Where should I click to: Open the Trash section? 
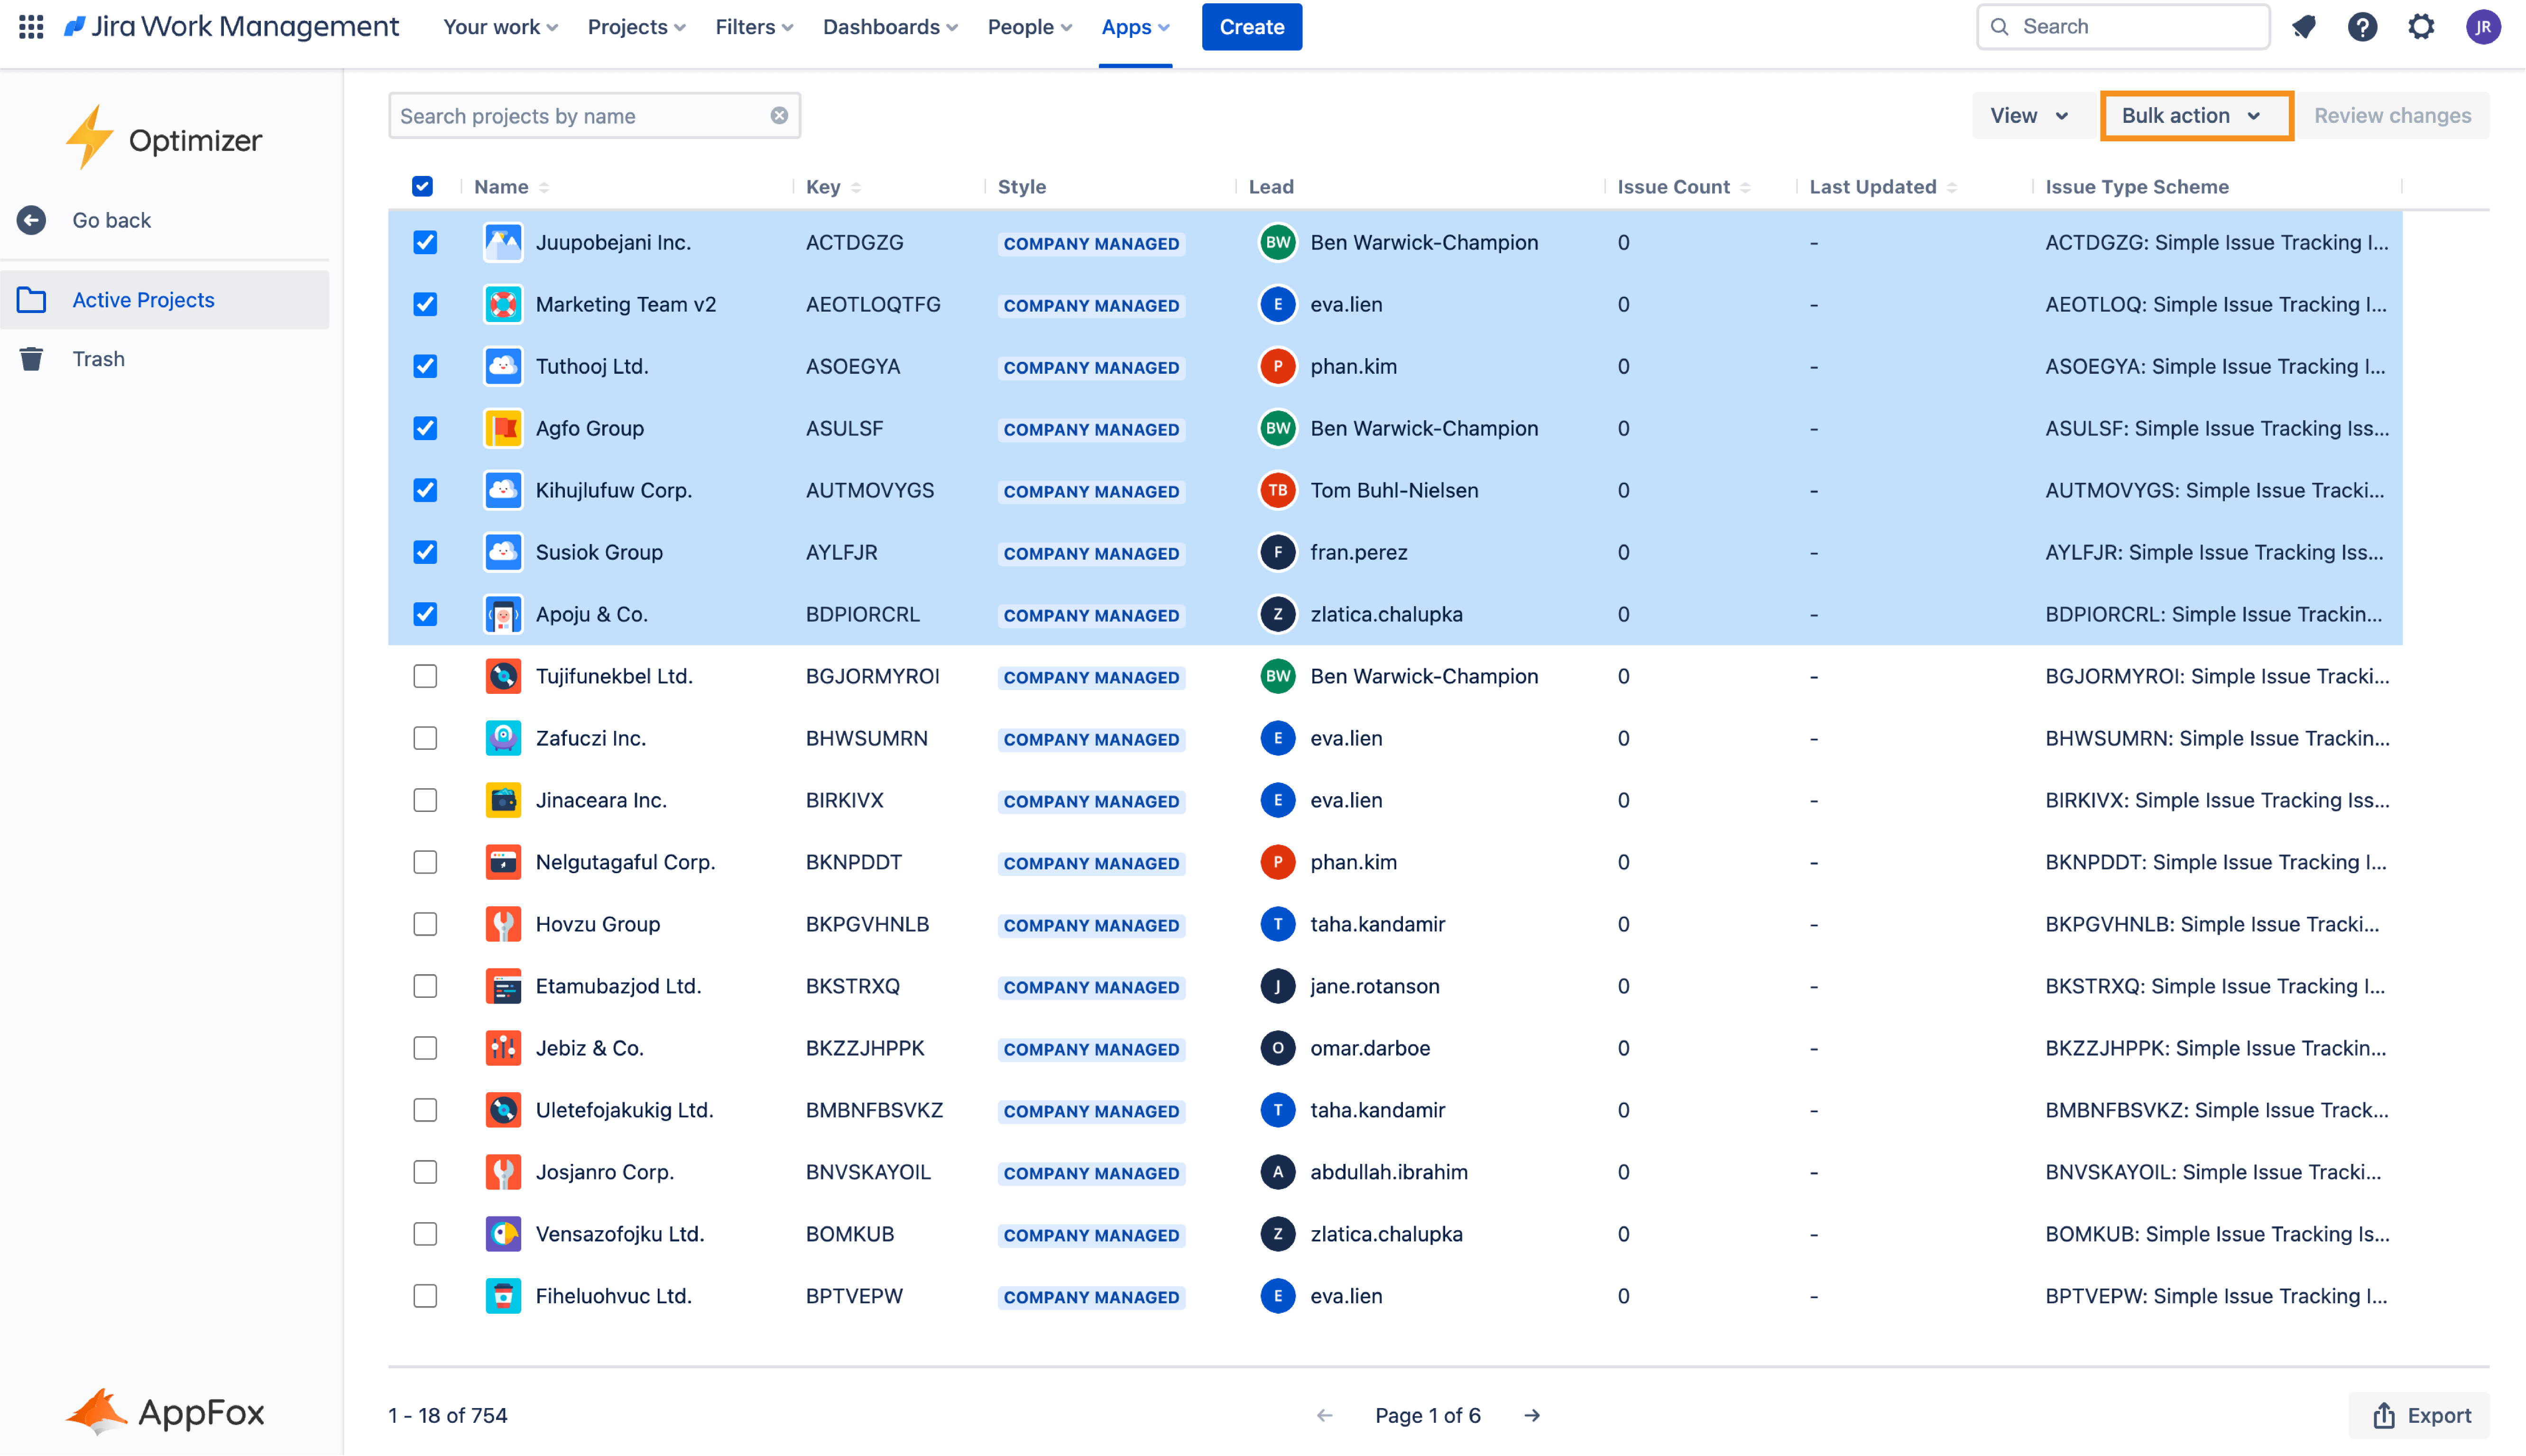98,358
